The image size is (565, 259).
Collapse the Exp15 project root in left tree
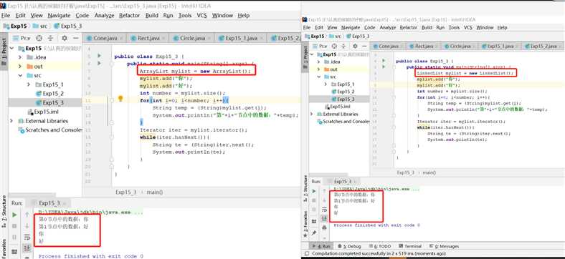coord(11,48)
